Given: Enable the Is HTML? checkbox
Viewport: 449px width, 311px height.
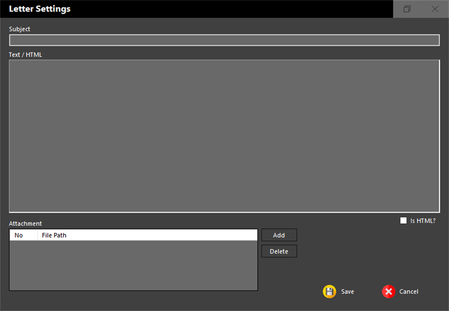Looking at the screenshot, I should (403, 220).
